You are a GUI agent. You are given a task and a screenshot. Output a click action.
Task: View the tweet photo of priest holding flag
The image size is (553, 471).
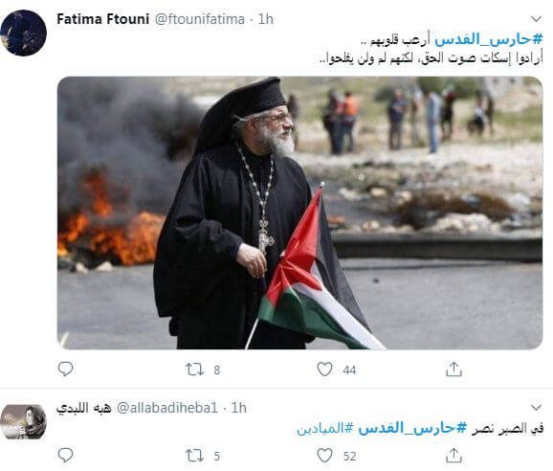299,213
